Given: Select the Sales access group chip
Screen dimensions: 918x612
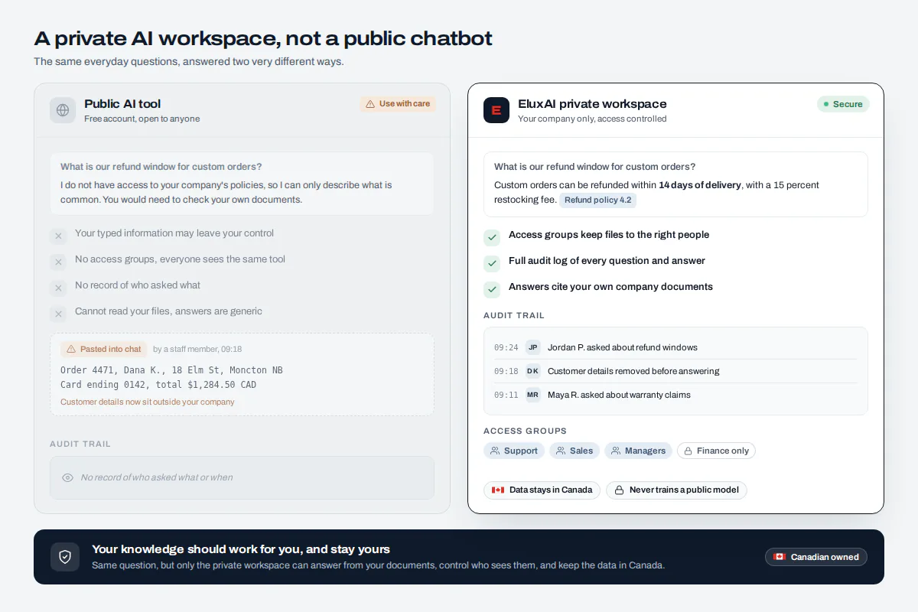Looking at the screenshot, I should point(575,451).
